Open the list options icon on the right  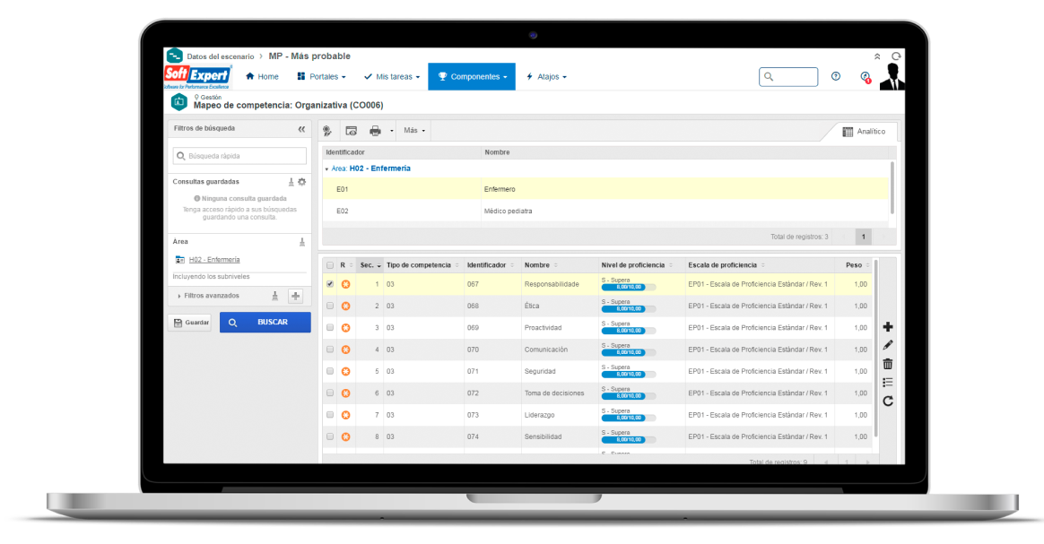click(x=888, y=382)
